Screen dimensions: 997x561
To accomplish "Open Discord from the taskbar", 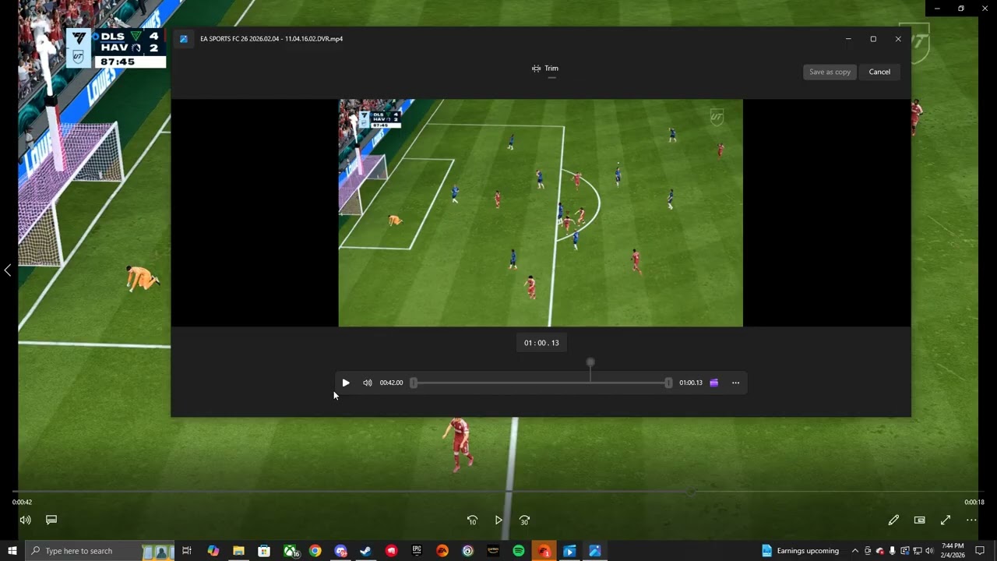I will (x=340, y=551).
